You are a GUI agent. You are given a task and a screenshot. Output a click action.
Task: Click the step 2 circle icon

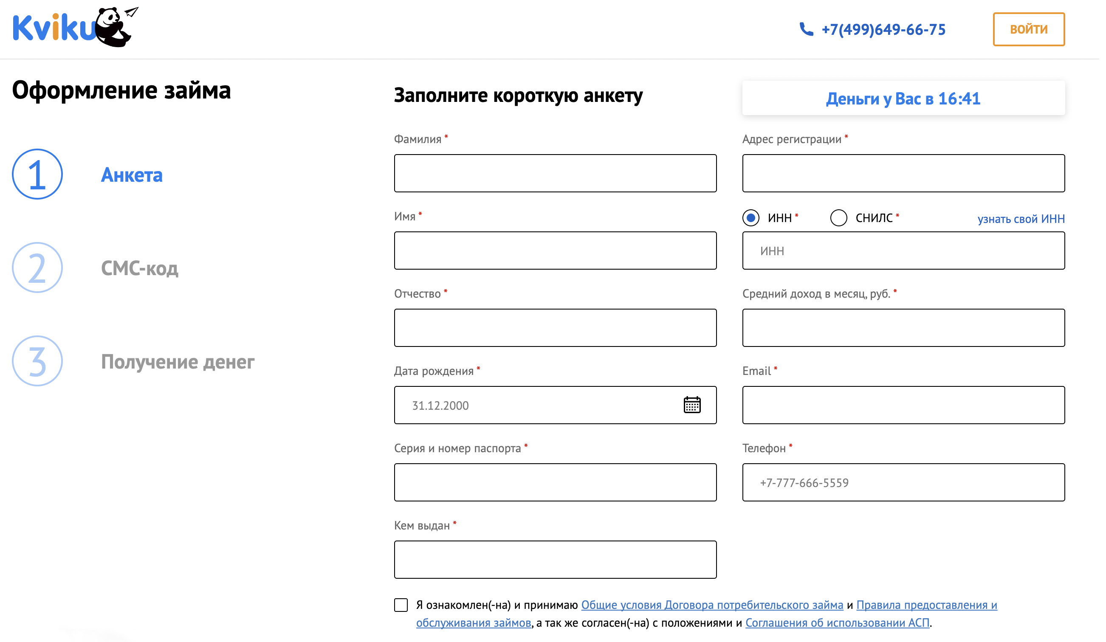point(37,267)
